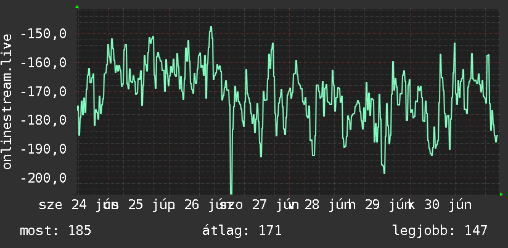Click the deepest dip of the graph line
This screenshot has width=508, height=248.
(231, 192)
